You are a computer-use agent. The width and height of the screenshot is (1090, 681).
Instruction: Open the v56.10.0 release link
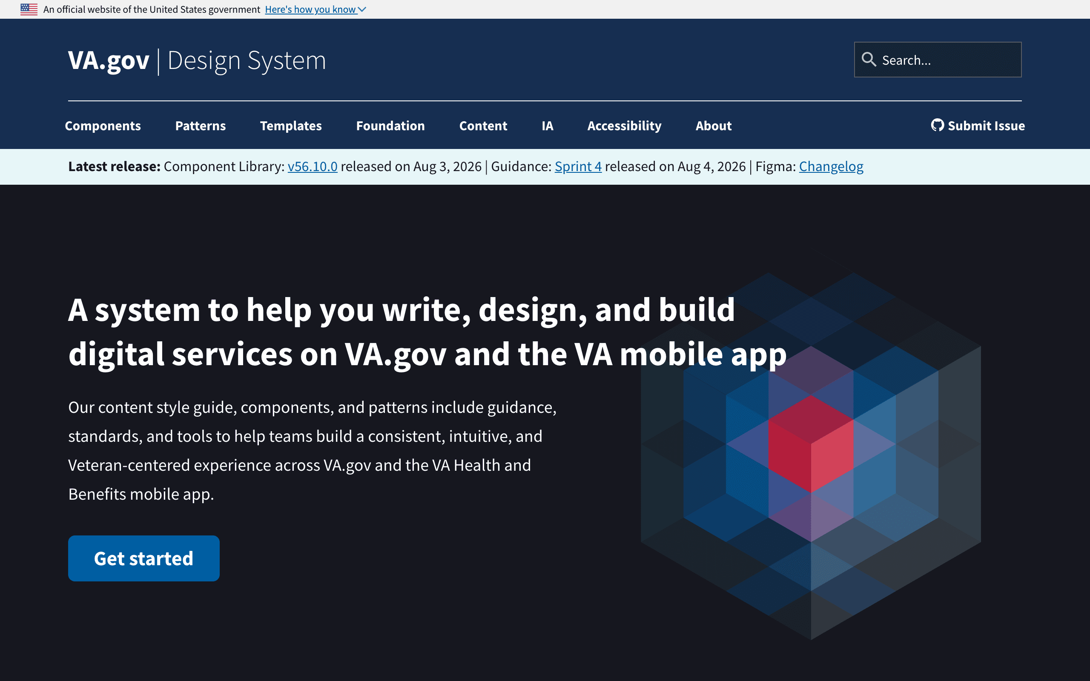(313, 167)
